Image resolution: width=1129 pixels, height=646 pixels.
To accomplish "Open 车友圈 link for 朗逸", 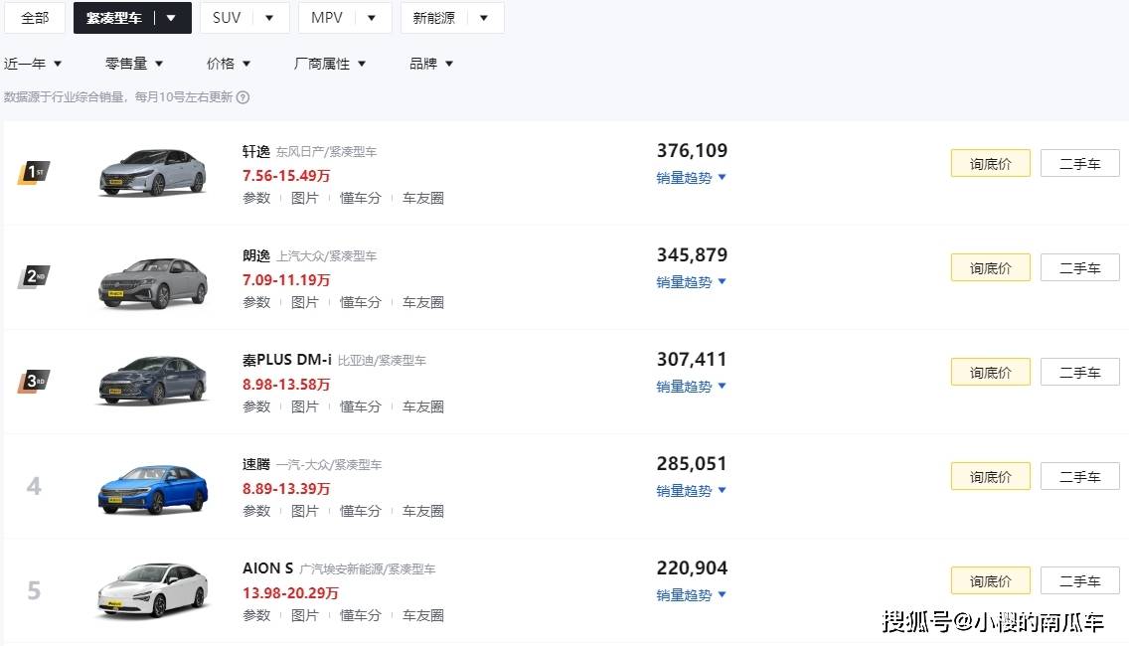I will (x=422, y=302).
